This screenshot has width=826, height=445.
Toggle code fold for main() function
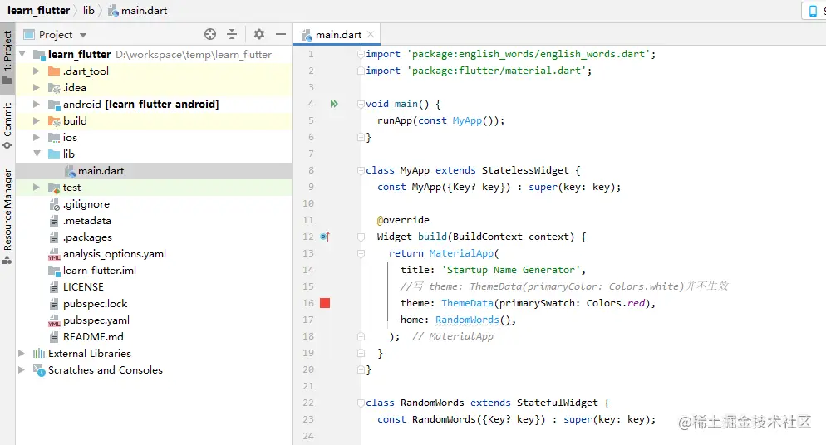tap(361, 104)
